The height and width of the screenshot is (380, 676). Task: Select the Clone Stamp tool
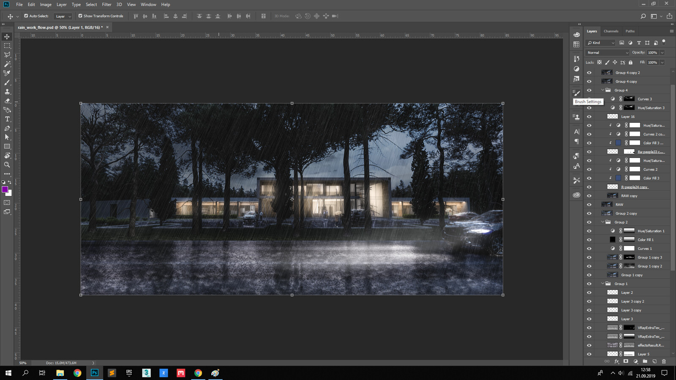pos(7,92)
